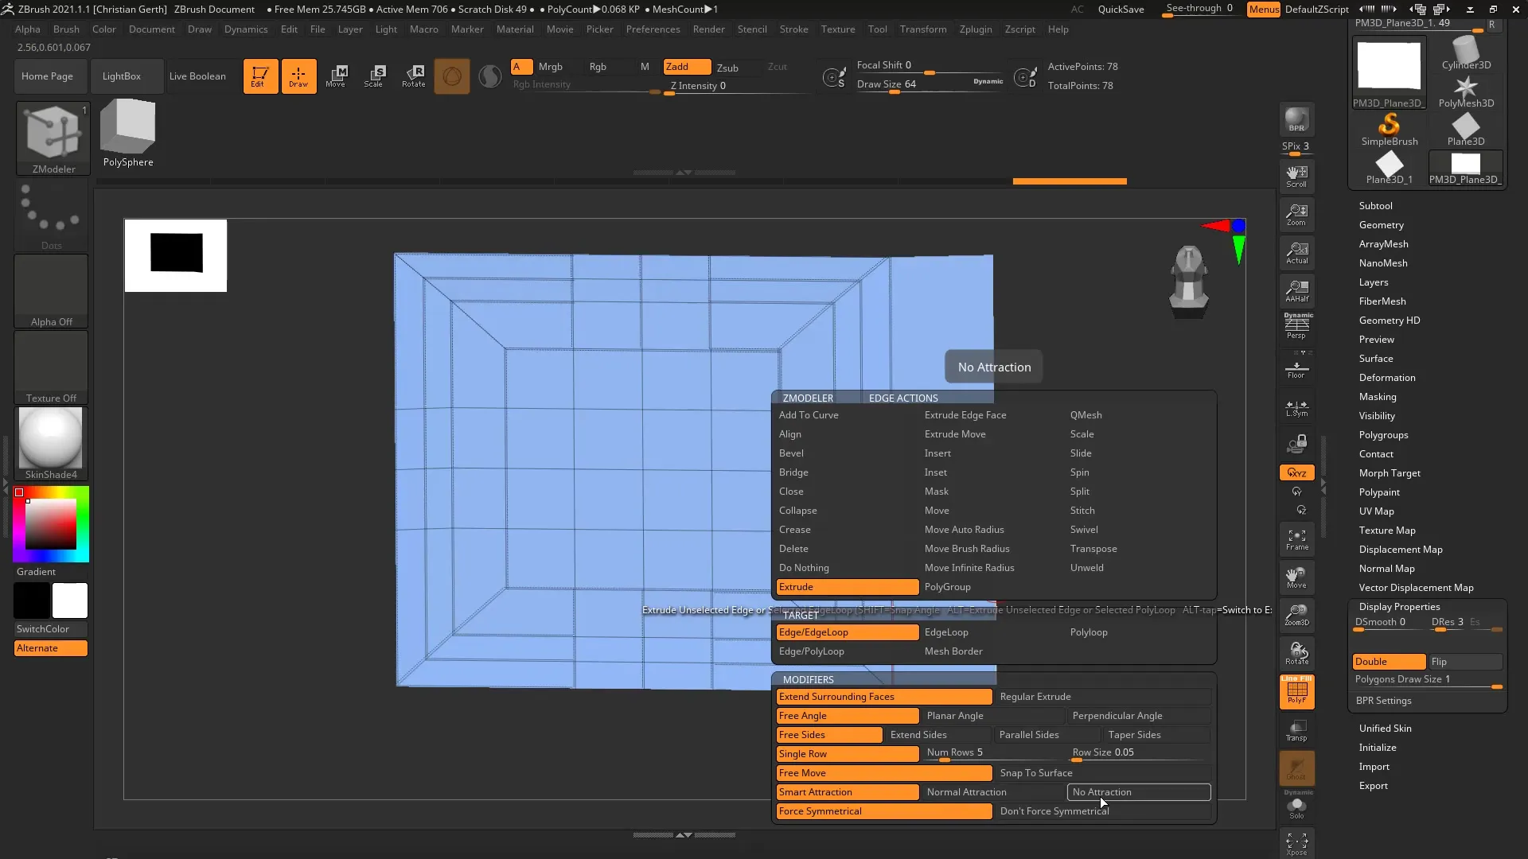Expand BPR Settings subsection
The image size is (1528, 859).
point(1383,701)
